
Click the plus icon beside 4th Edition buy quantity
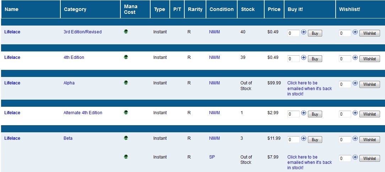304,57
